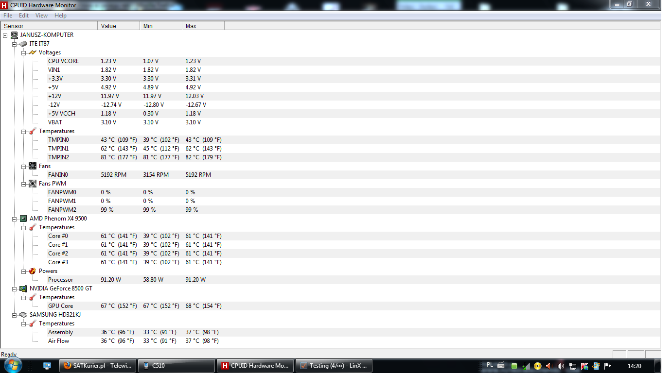
Task: Select the FANIN0 sensor row label
Action: coord(58,175)
